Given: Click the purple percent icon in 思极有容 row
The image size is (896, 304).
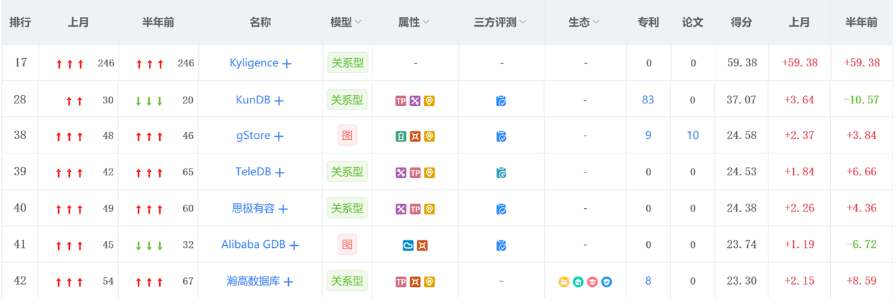Looking at the screenshot, I should tap(401, 209).
